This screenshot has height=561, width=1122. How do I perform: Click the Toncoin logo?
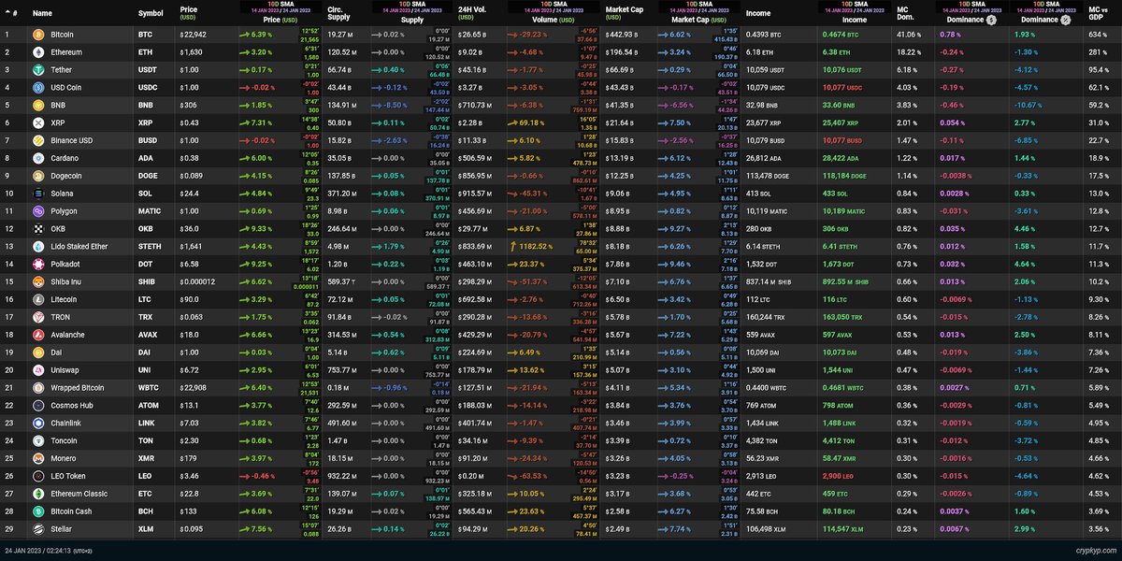click(39, 440)
